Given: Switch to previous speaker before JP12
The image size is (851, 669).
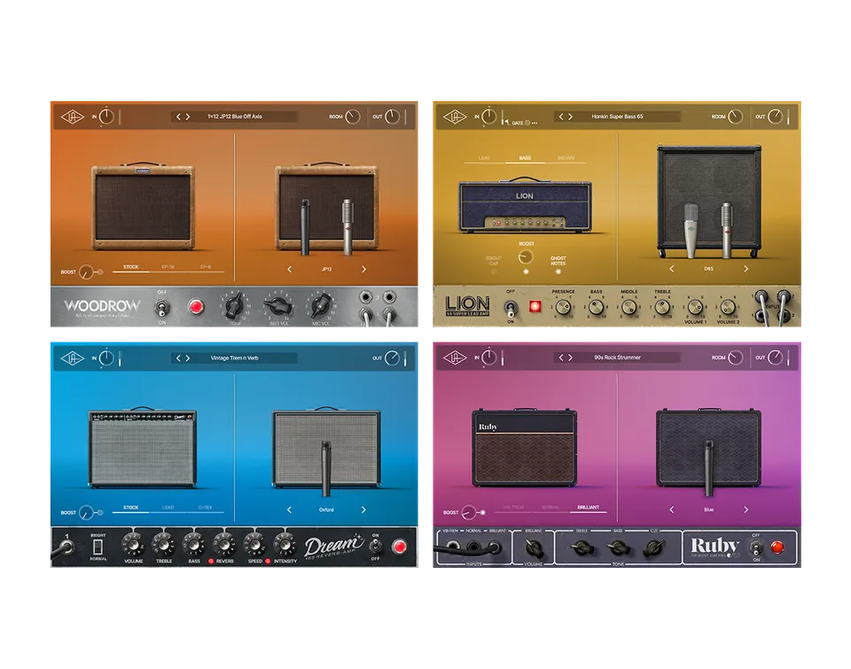Looking at the screenshot, I should [289, 269].
